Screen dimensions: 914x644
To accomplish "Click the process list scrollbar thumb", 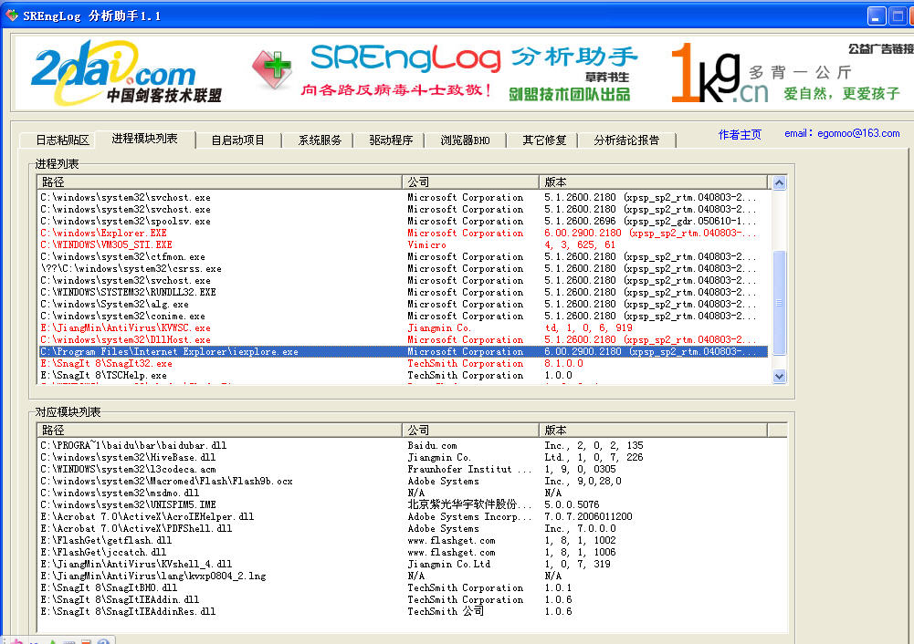I will (x=780, y=303).
